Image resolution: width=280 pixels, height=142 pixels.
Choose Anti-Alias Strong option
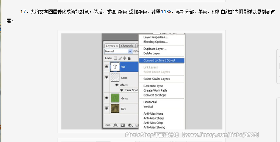[154, 127]
